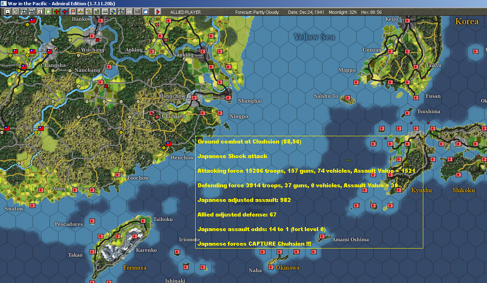Open the green factory industry icon
487x283 pixels.
click(x=97, y=12)
